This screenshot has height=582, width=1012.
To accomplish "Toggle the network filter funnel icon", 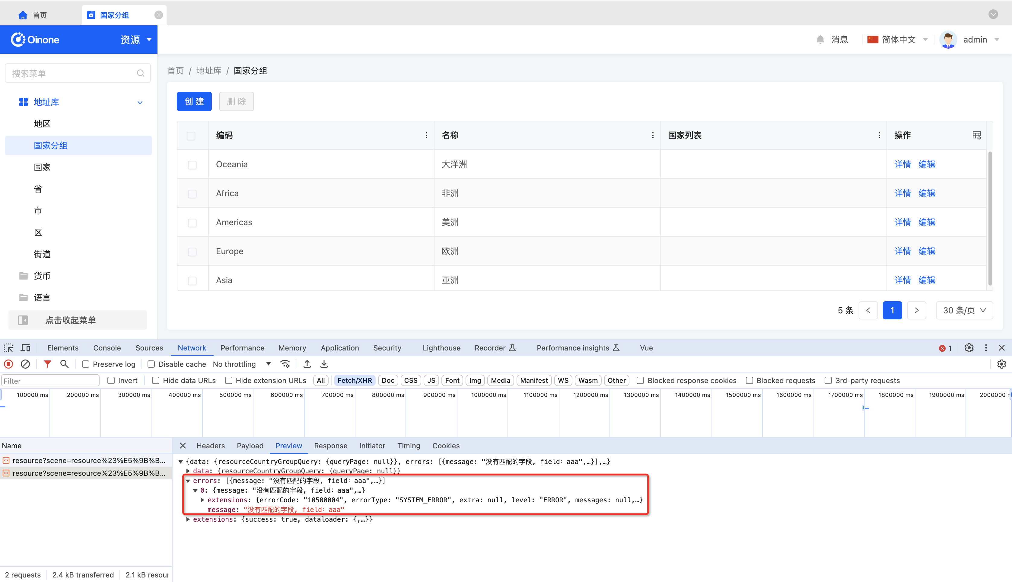I will 48,364.
